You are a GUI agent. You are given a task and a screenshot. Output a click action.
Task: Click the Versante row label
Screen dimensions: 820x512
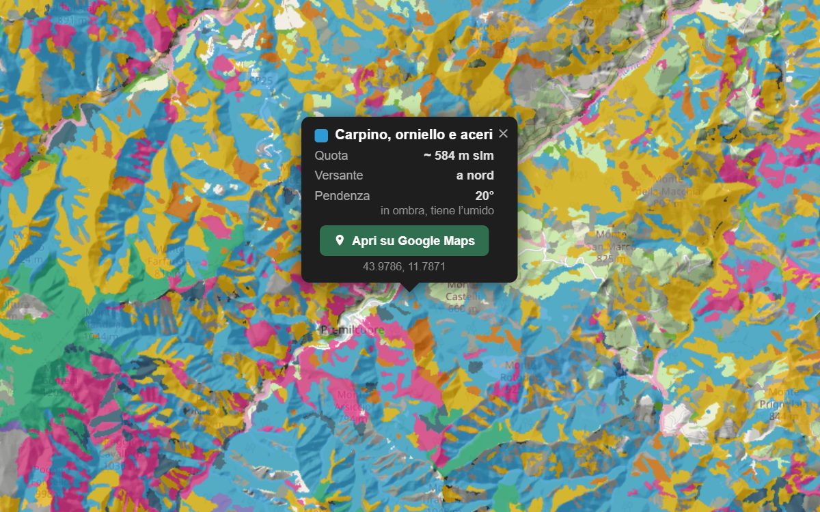click(x=339, y=175)
